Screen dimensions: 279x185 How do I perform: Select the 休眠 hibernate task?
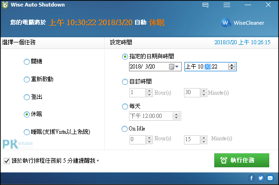click(33, 114)
